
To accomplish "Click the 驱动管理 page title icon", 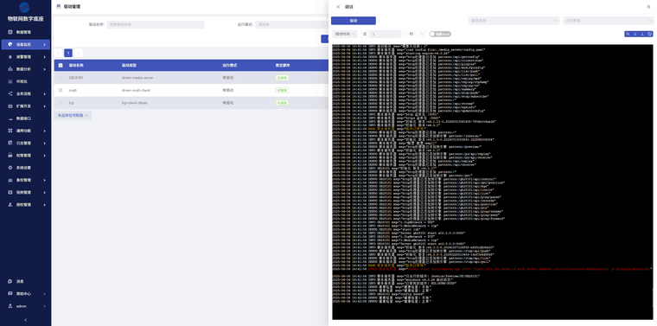I will click(x=58, y=7).
